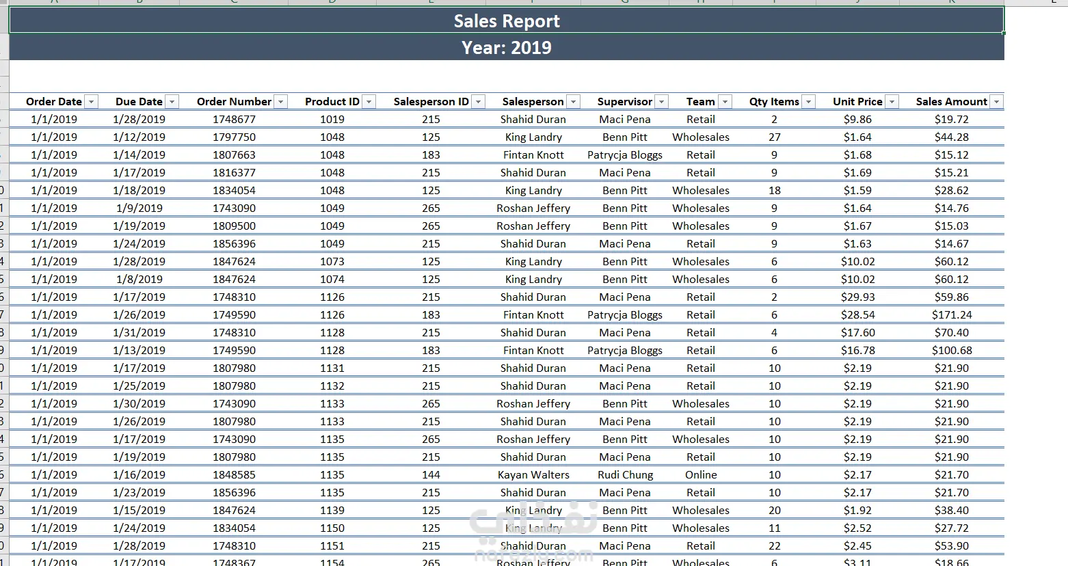1068x566 pixels.
Task: Select the Rudi Chung cell
Action: tap(625, 474)
